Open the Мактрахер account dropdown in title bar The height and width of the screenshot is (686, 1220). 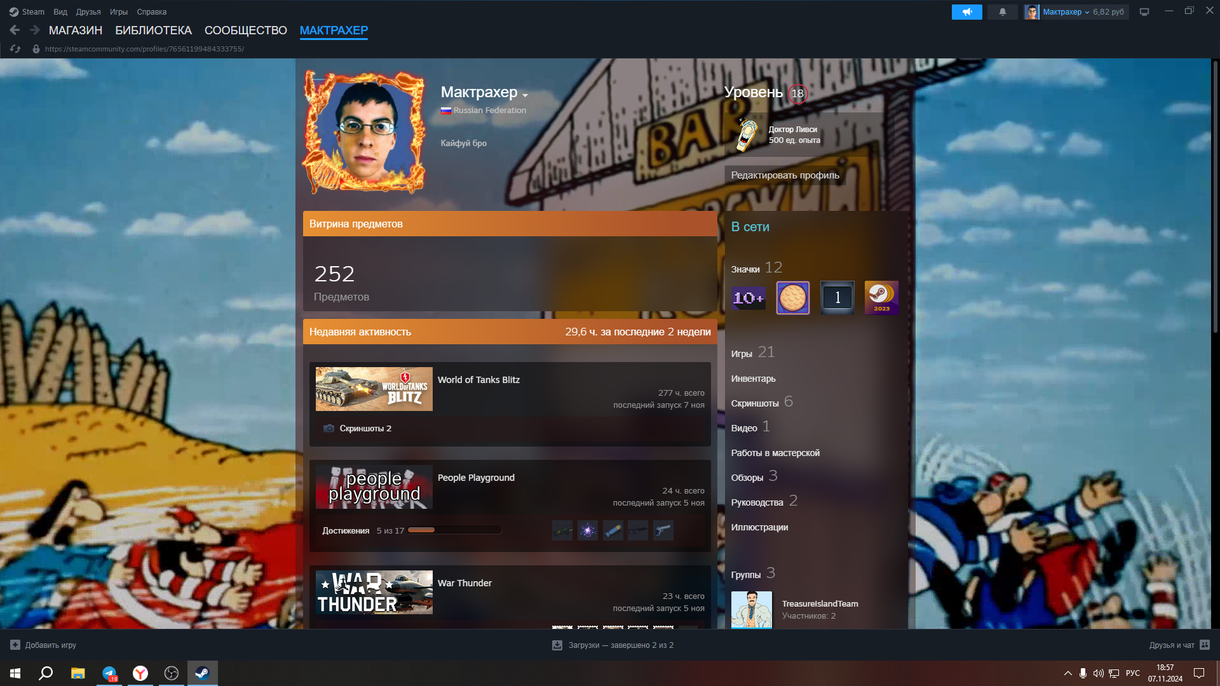[x=1066, y=12]
